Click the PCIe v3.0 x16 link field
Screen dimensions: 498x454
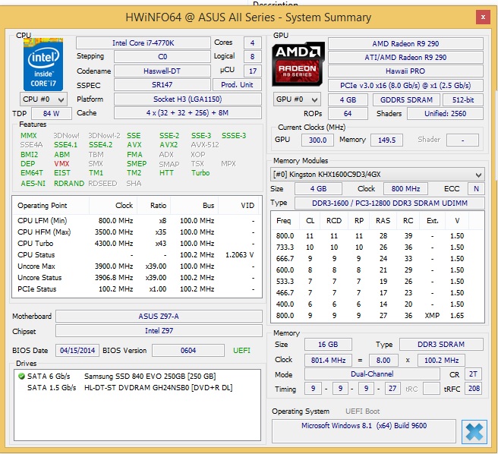click(405, 86)
